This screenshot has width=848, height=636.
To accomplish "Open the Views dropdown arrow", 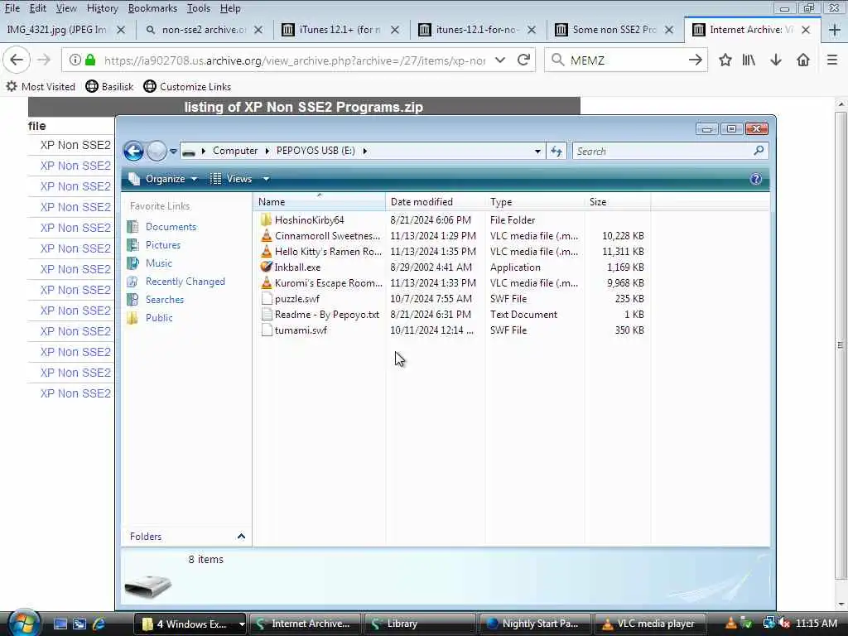I will 266,179.
